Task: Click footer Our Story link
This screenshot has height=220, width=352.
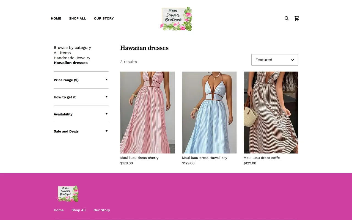Action: click(102, 210)
